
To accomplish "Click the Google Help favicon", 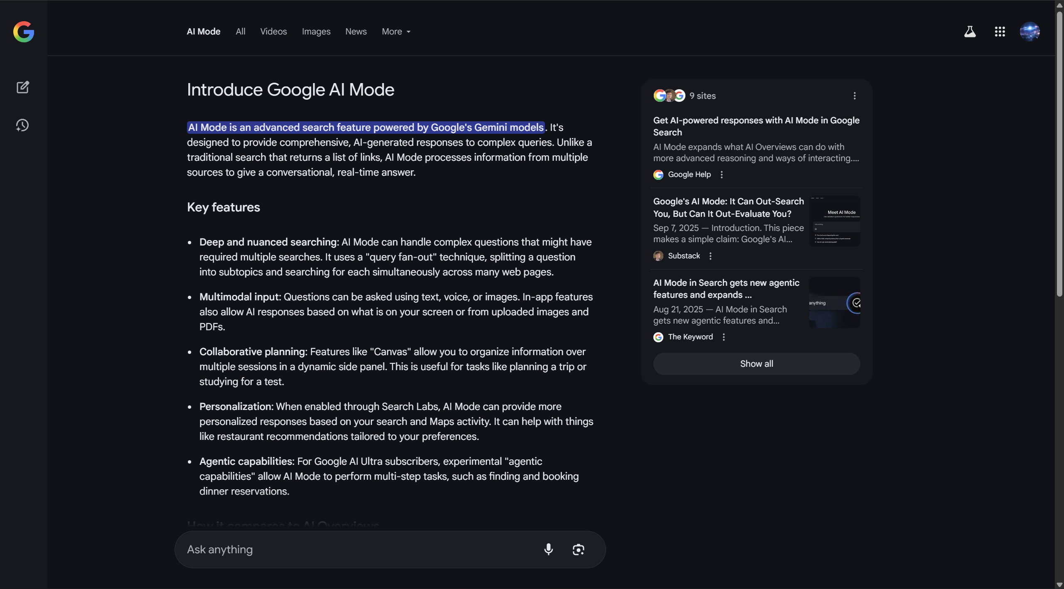I will pos(658,175).
